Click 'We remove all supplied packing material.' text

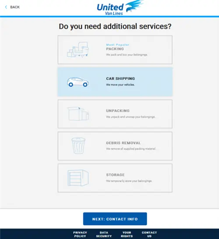[131, 149]
